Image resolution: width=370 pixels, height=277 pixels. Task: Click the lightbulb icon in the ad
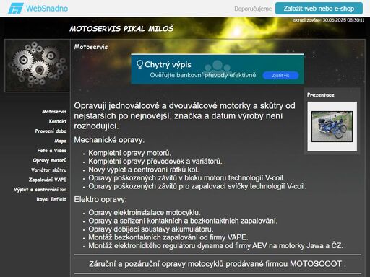(139, 65)
